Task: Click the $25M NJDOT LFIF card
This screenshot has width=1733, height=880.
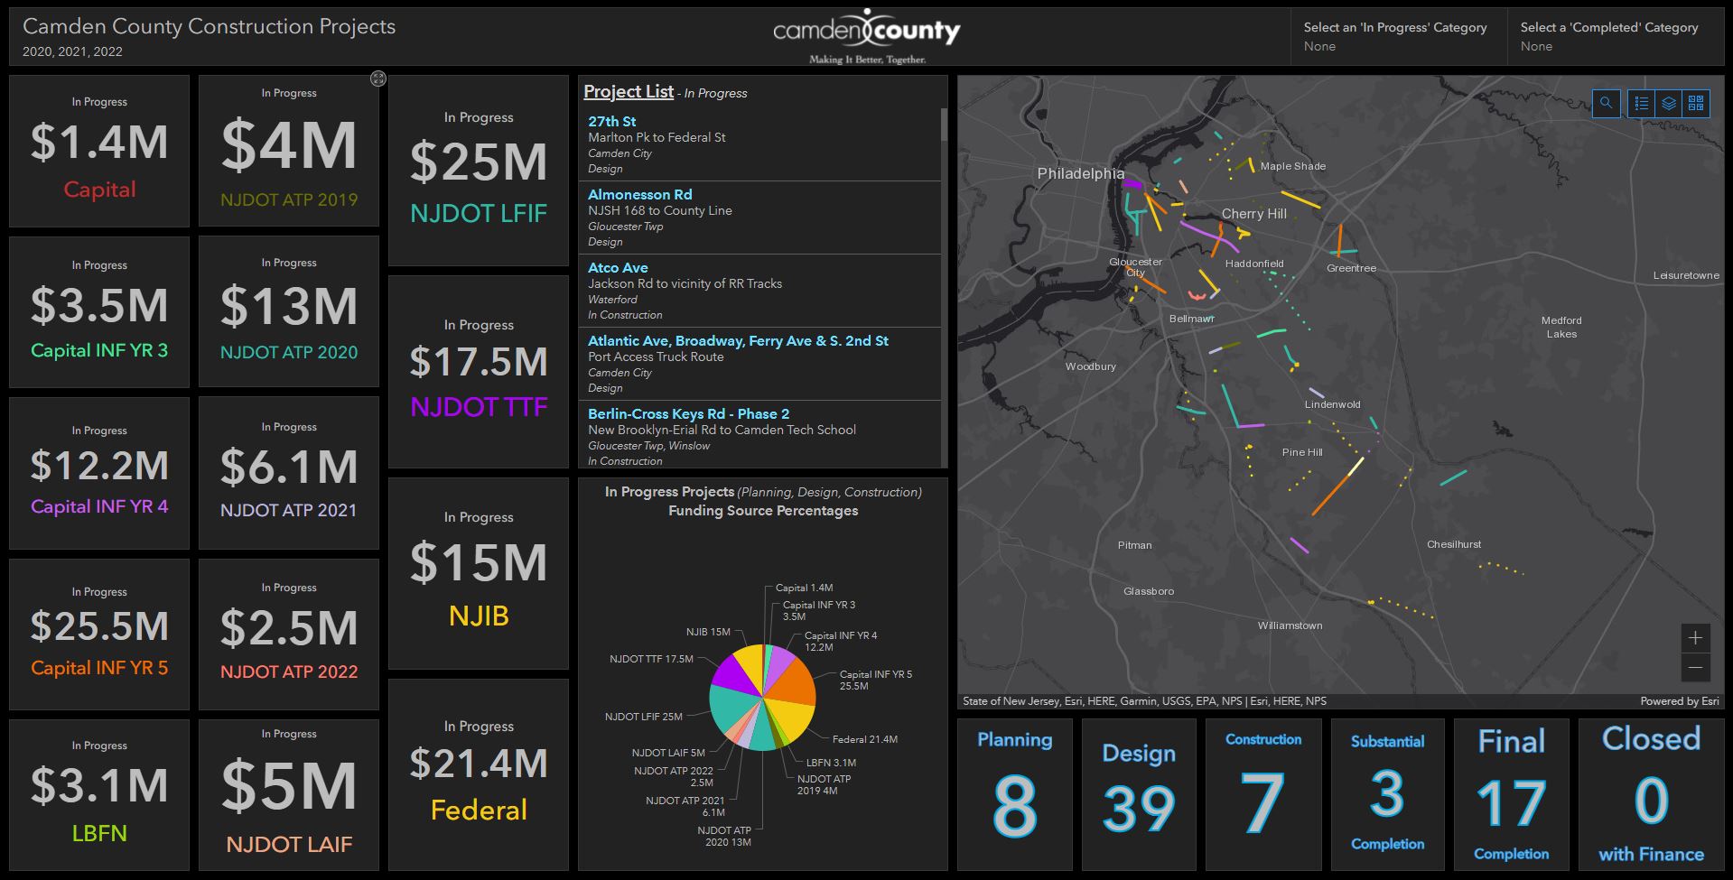Action: tap(479, 171)
